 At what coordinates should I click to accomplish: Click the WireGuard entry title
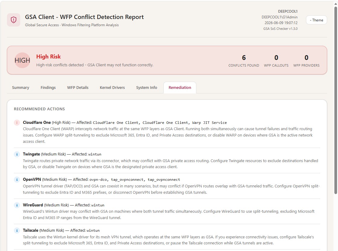(33, 205)
